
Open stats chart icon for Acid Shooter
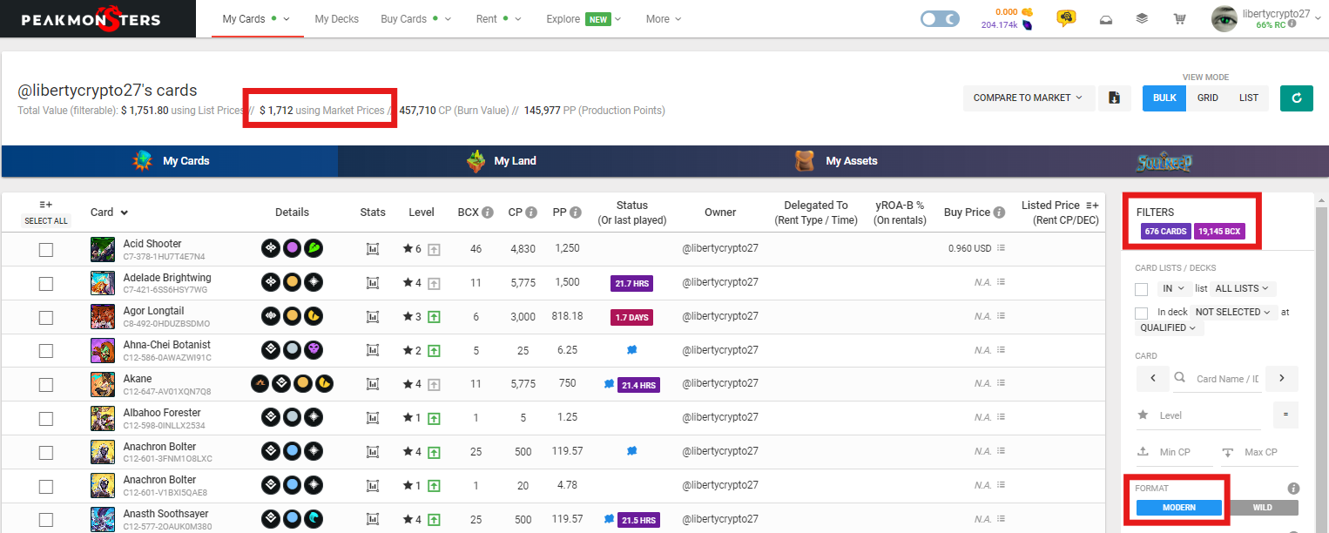click(x=373, y=249)
